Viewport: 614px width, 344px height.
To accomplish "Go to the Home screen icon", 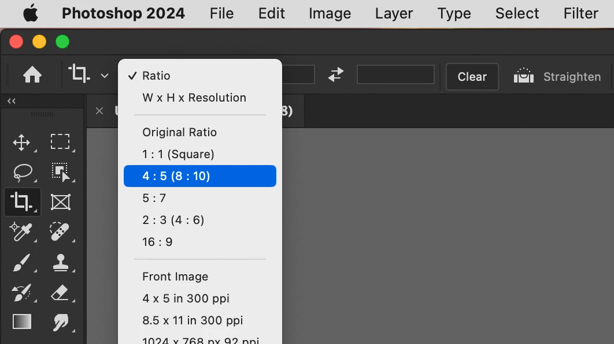I will pyautogui.click(x=32, y=74).
